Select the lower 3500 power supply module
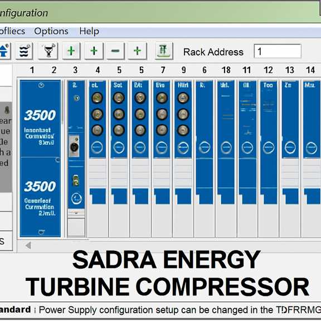This screenshot has height=321, width=321. pyautogui.click(x=40, y=197)
